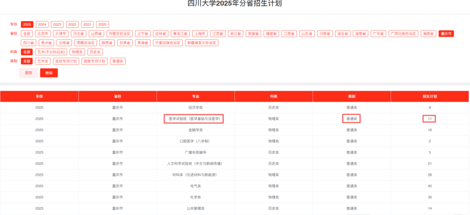Select the 历史类 subject filter tag
This screenshot has width=470, height=215.
95,52
